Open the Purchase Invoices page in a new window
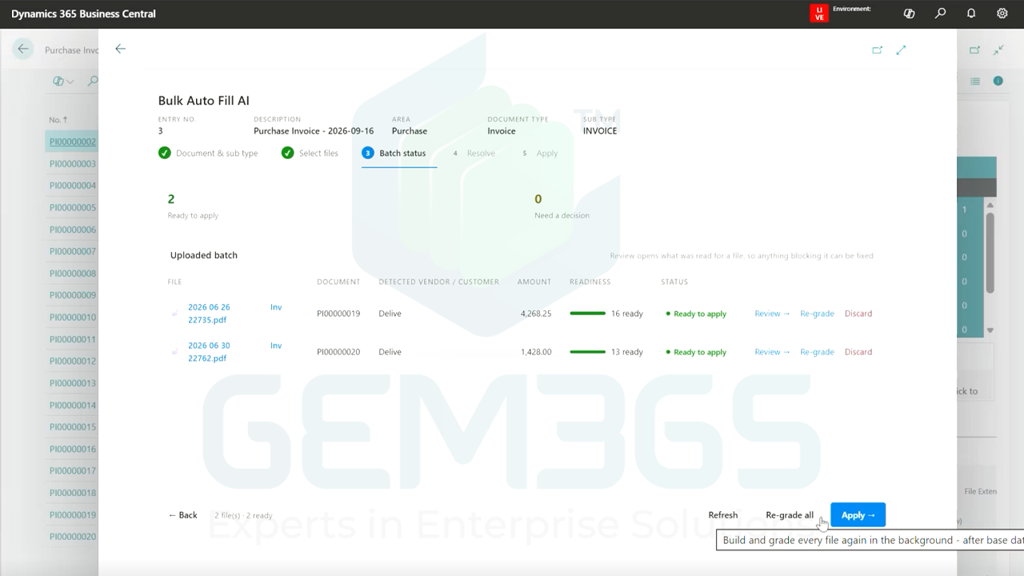1024x576 pixels. tap(974, 50)
